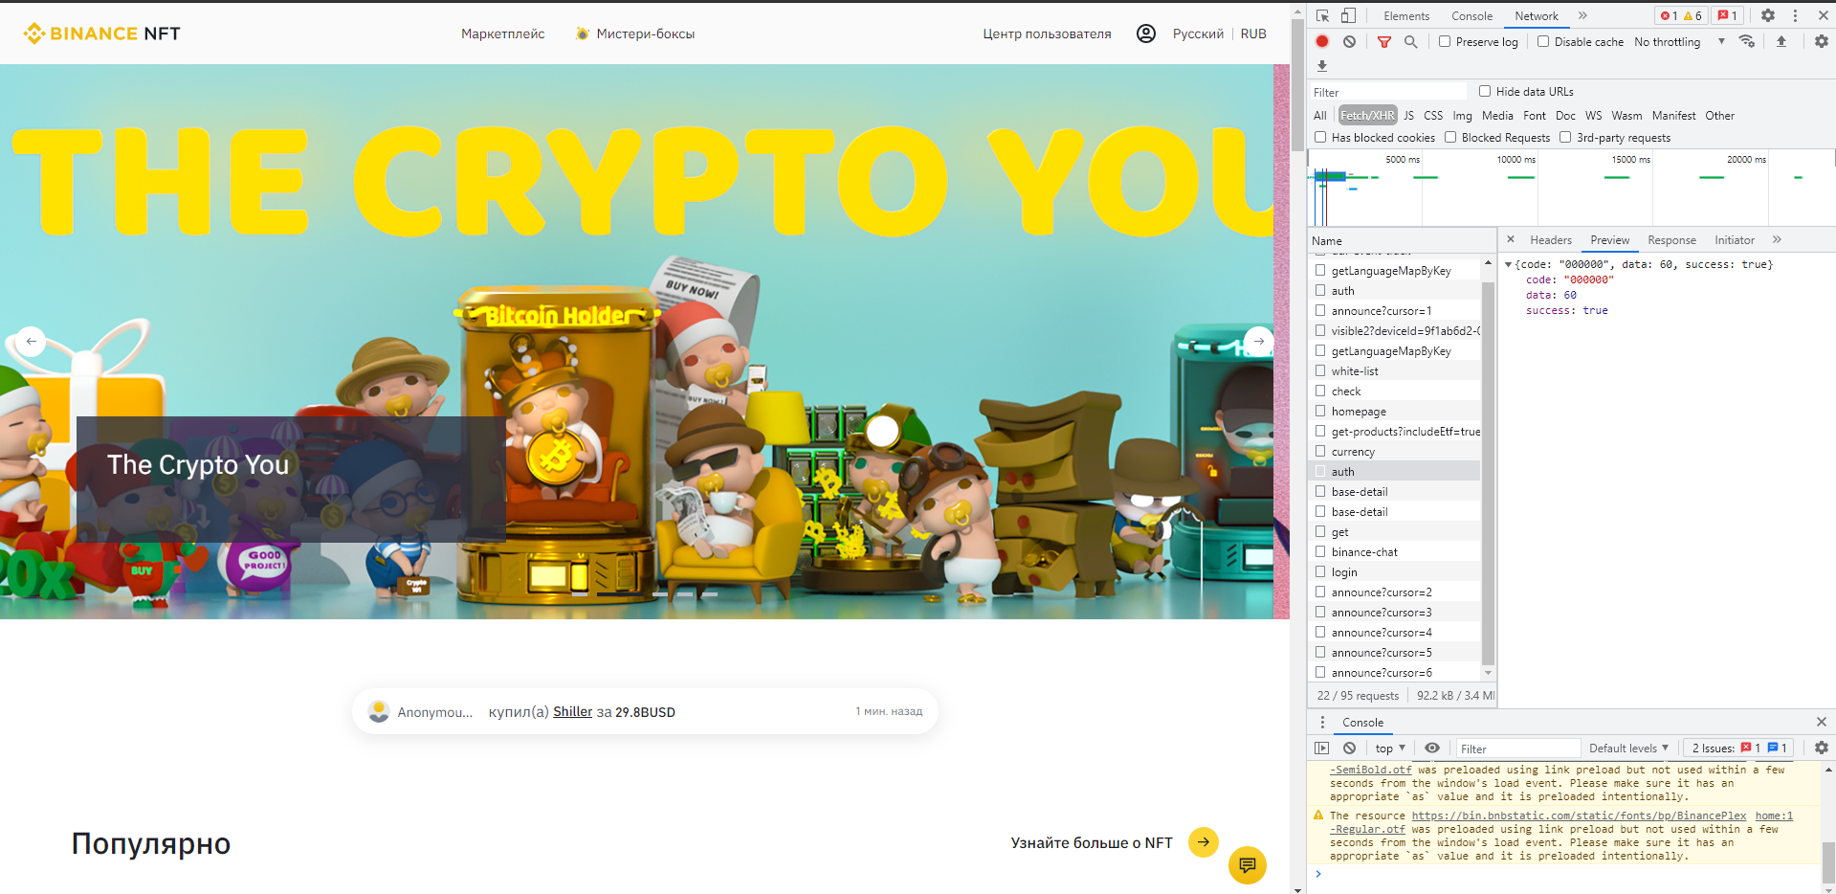The width and height of the screenshot is (1836, 894).
Task: Tick the checkbox beside white-list request
Action: [x=1320, y=370]
